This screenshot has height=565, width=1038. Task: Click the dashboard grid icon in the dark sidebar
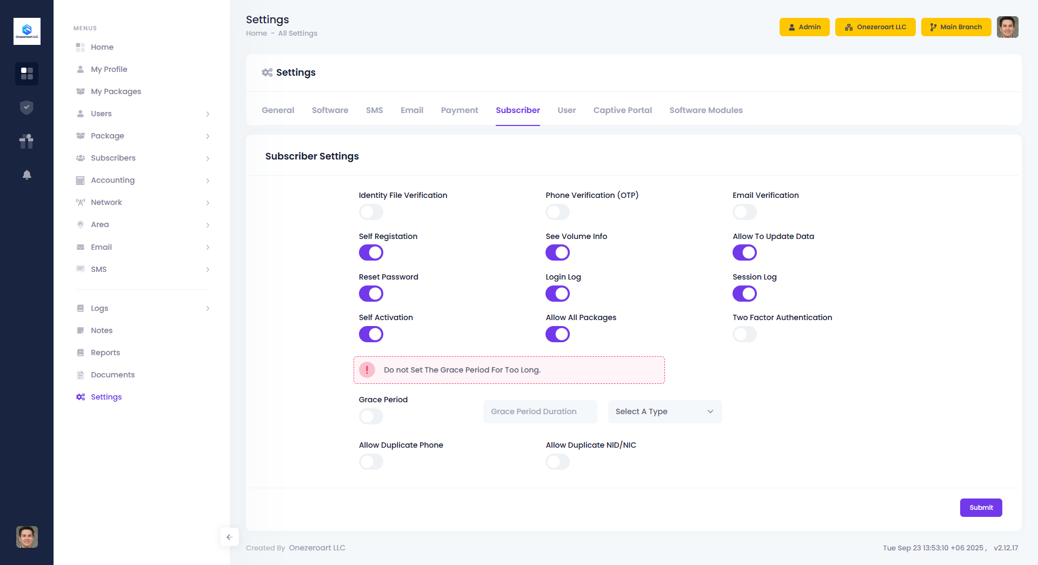[26, 74]
